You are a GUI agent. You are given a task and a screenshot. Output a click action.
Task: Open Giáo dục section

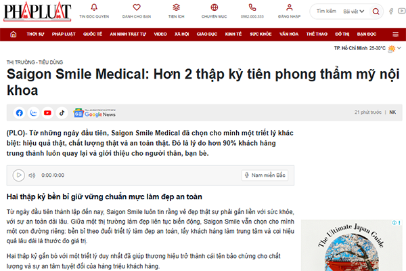pyautogui.click(x=207, y=35)
